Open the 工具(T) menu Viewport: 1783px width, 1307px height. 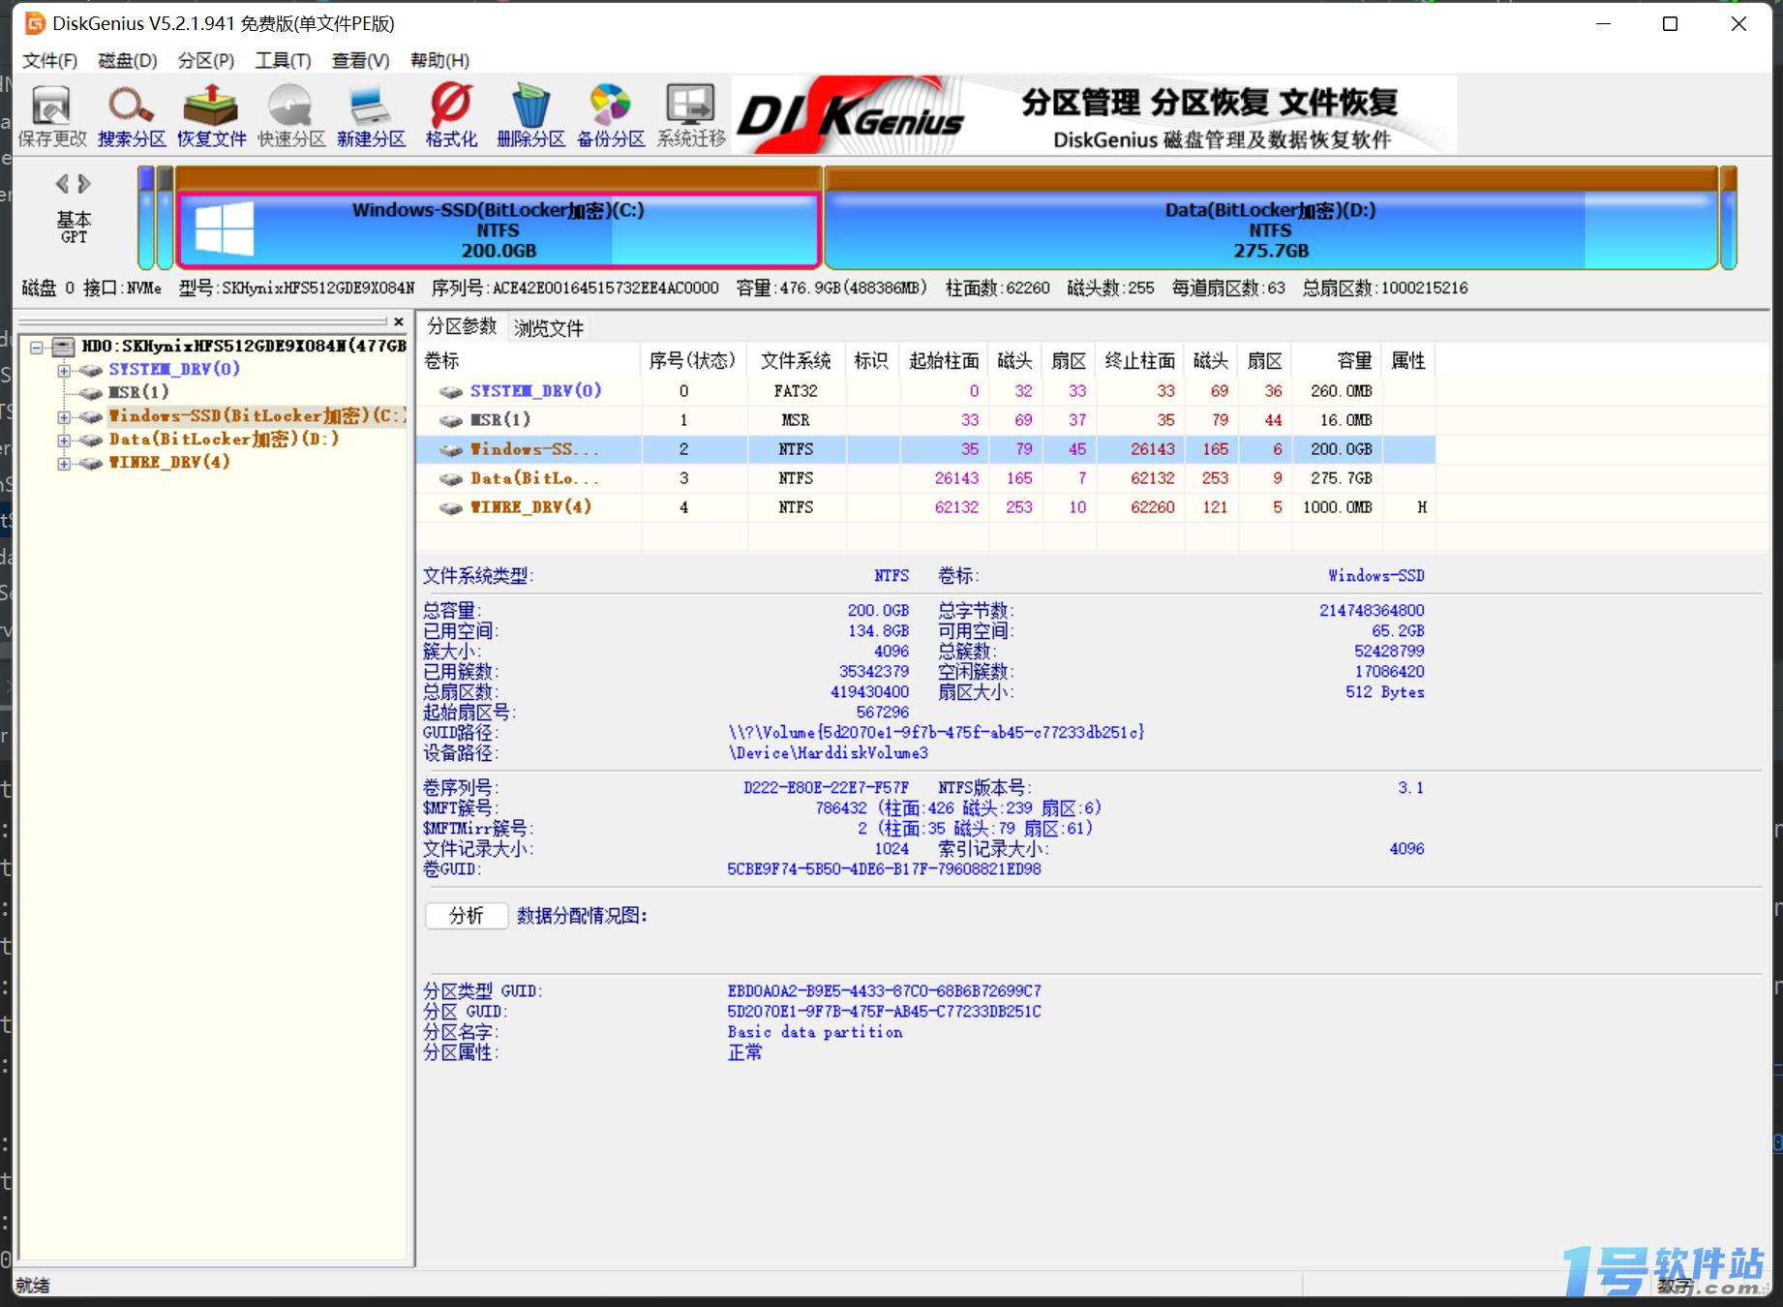(x=284, y=61)
